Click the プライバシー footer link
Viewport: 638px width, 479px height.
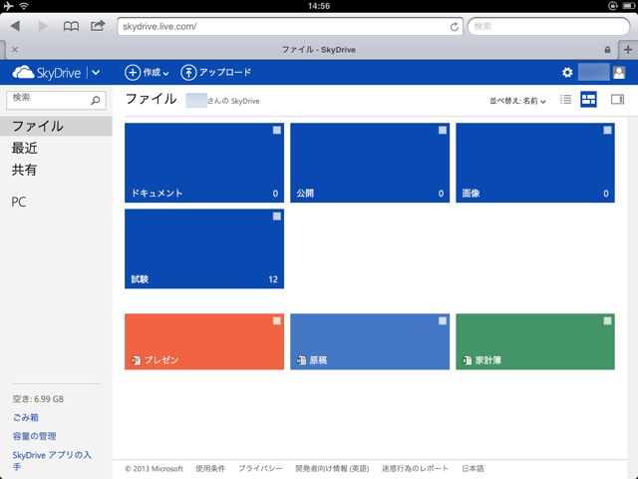coord(260,468)
